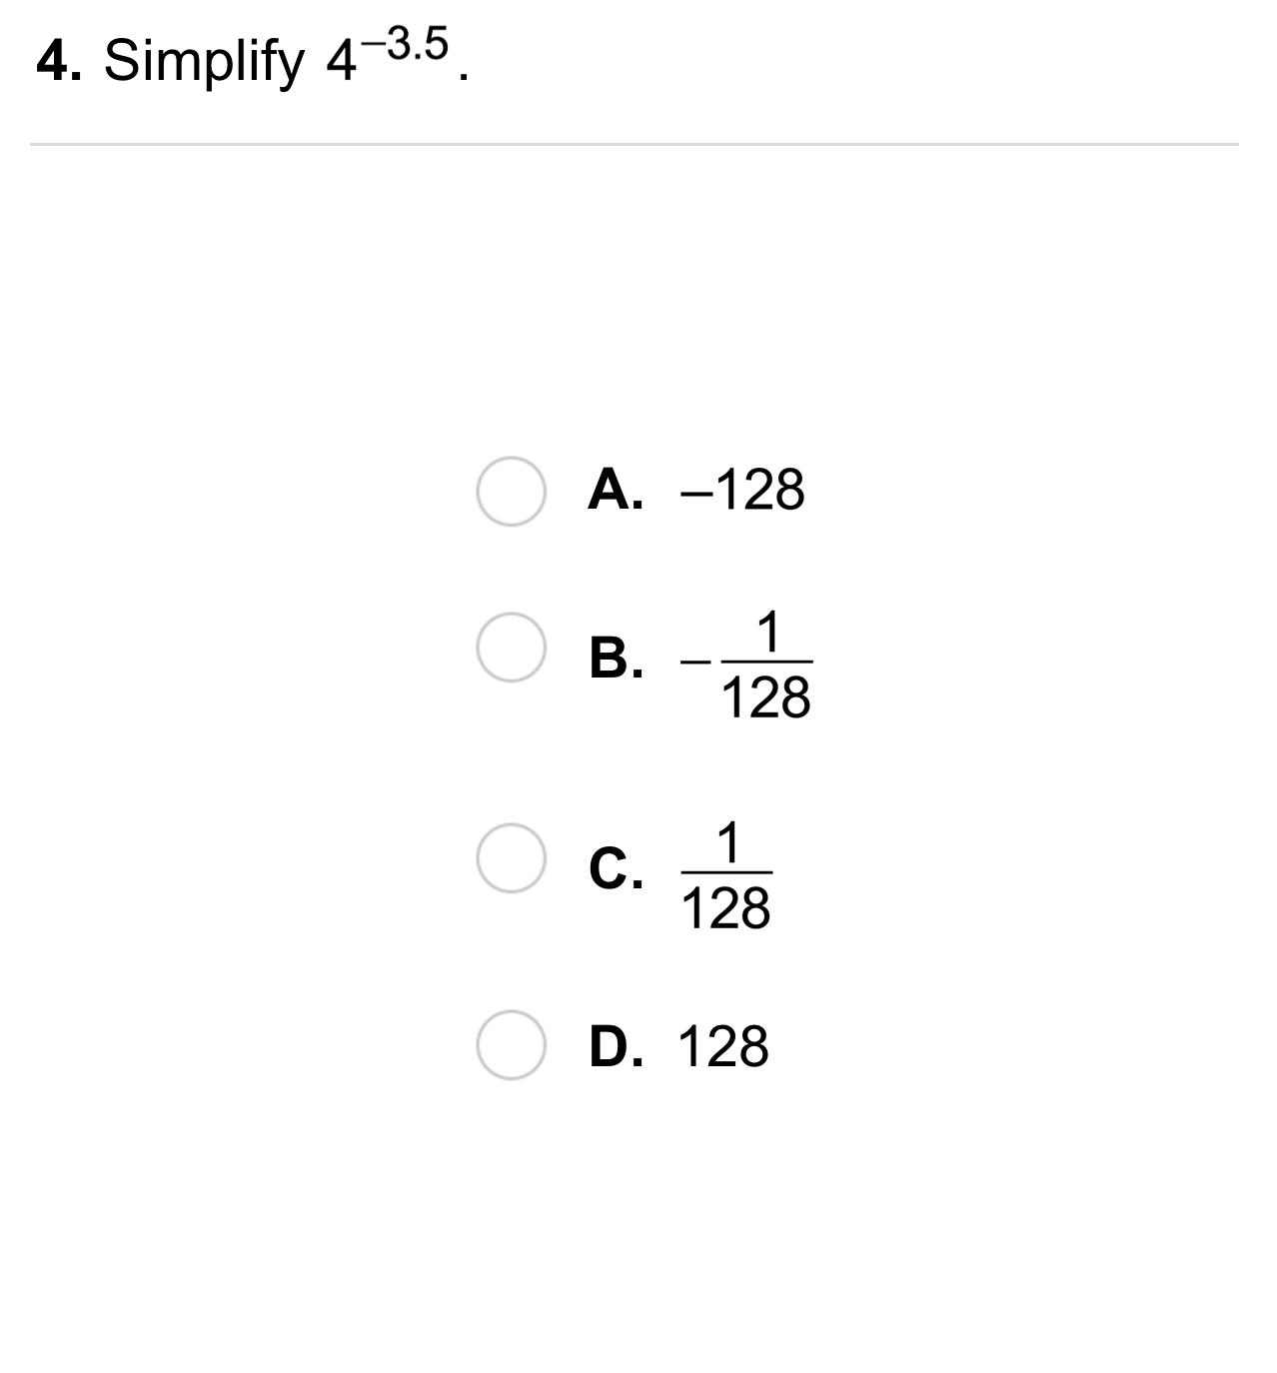Click the bold letter B label

tap(615, 660)
